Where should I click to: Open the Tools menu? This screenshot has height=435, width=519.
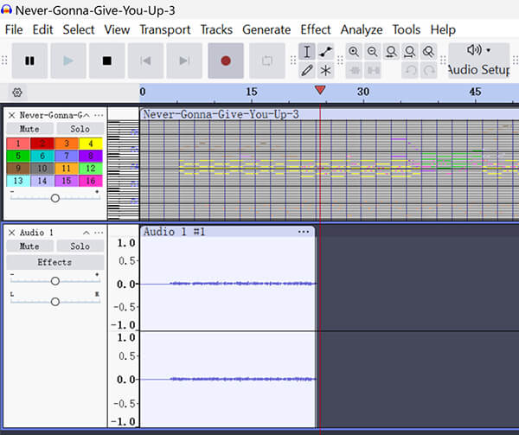[x=407, y=29]
